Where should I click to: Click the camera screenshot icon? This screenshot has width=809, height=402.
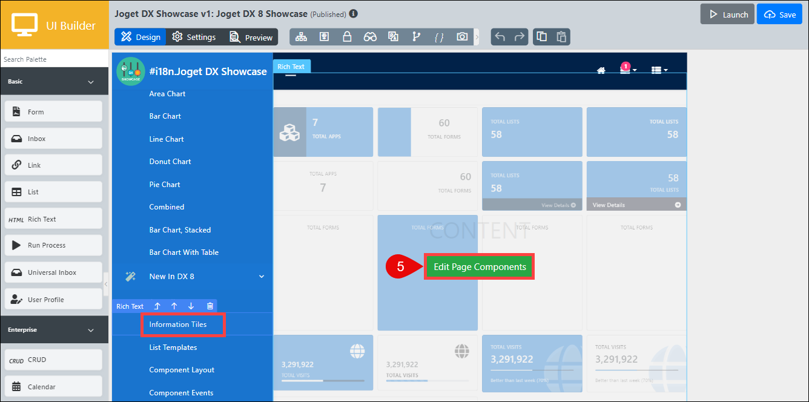[462, 37]
